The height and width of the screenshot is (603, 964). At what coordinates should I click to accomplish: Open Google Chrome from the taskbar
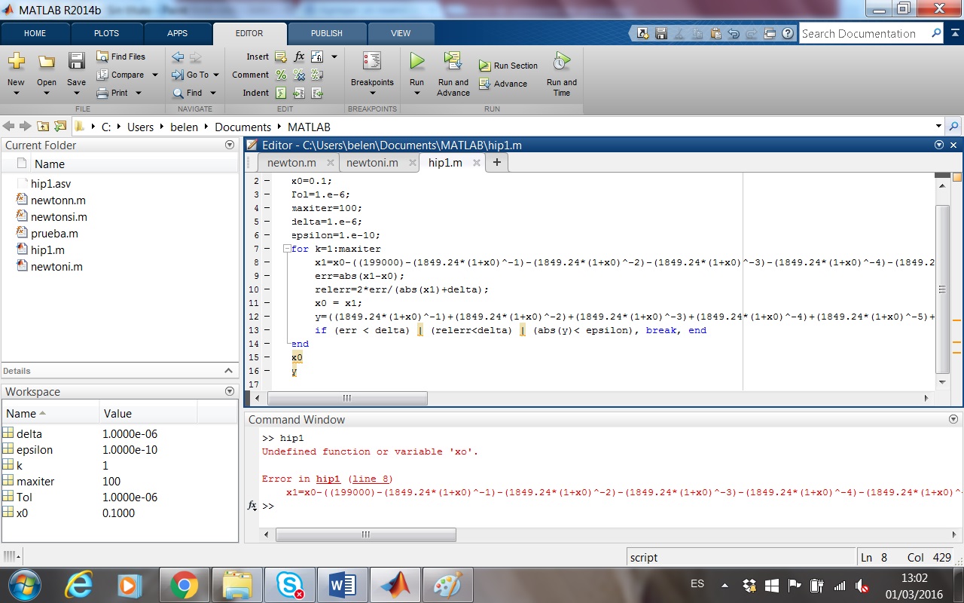coord(184,585)
